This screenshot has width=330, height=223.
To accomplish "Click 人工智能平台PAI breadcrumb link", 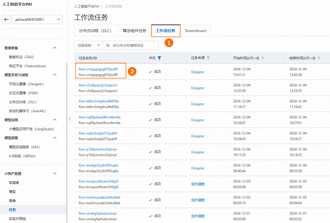I will (87, 6).
